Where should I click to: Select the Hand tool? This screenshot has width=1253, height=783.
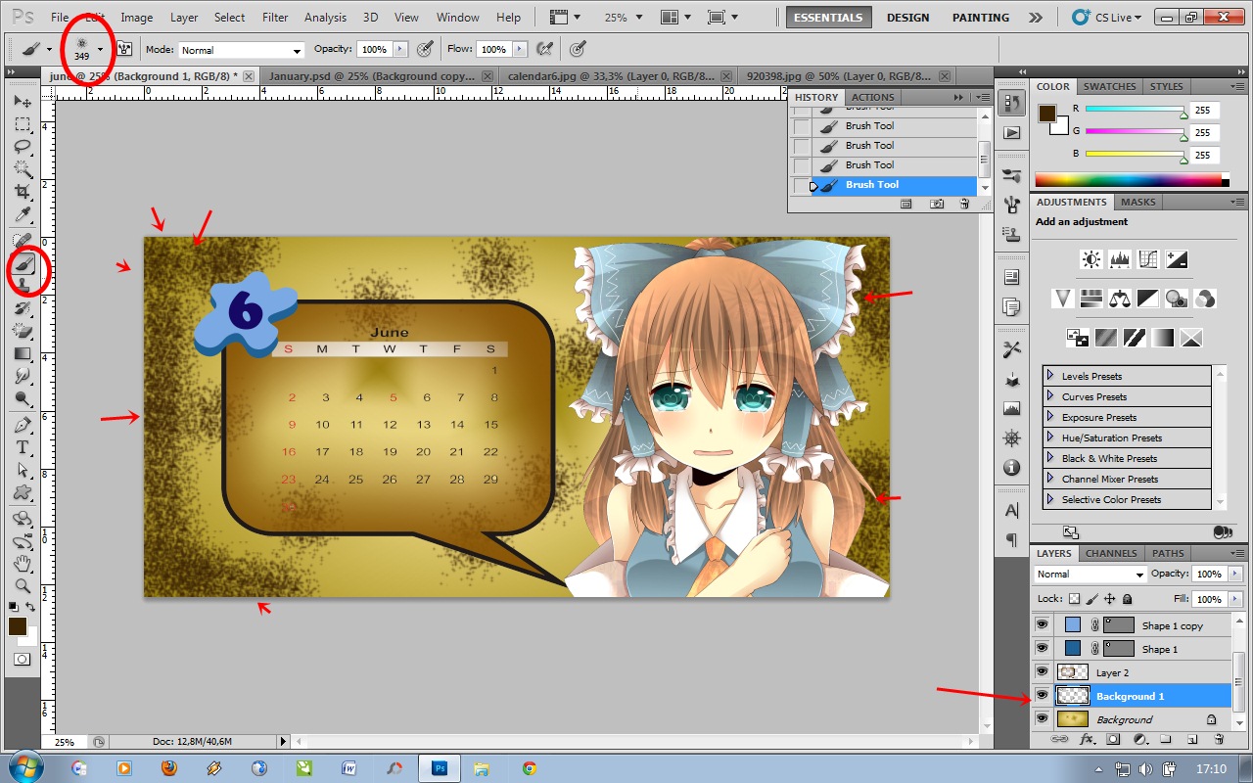point(23,564)
